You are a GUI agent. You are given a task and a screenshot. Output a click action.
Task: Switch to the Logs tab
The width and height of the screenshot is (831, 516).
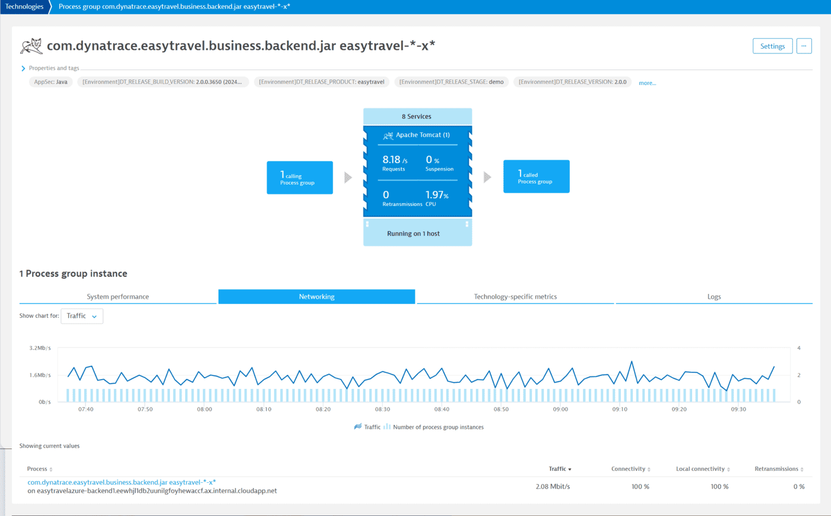tap(714, 296)
